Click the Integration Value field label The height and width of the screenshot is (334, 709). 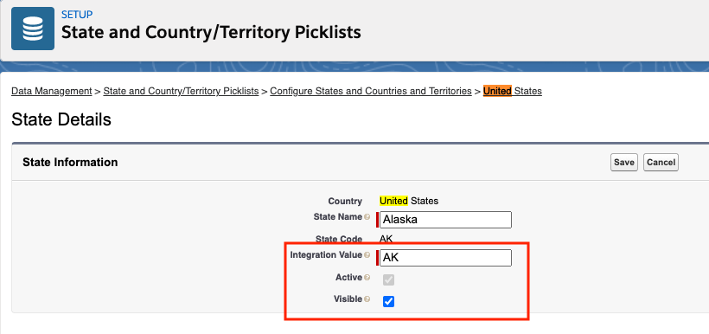point(326,254)
